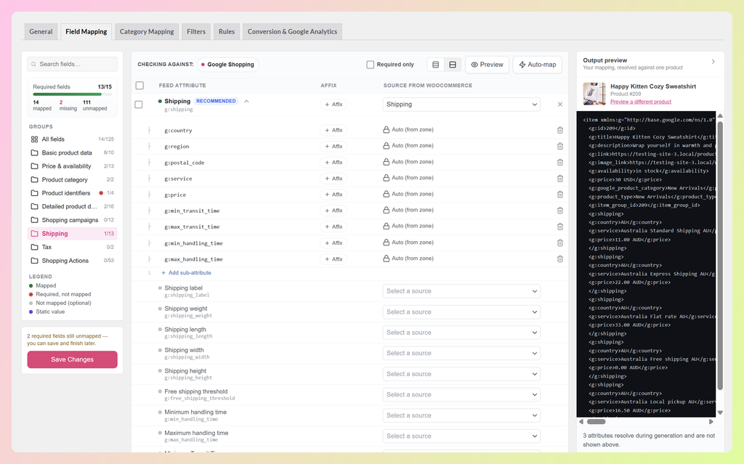This screenshot has height=464, width=744.
Task: Delete the g:min_handling_time sub-attribute
Action: 560,243
